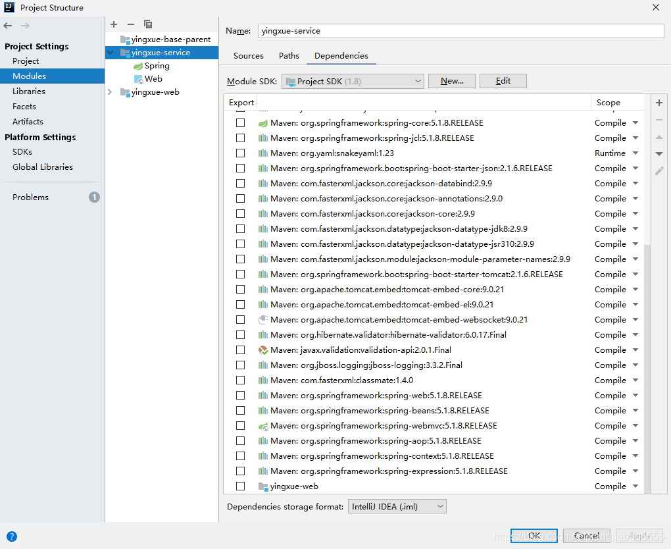Select spring-boot-starter-tomcat dependency row
This screenshot has height=549, width=671.
coord(434,274)
